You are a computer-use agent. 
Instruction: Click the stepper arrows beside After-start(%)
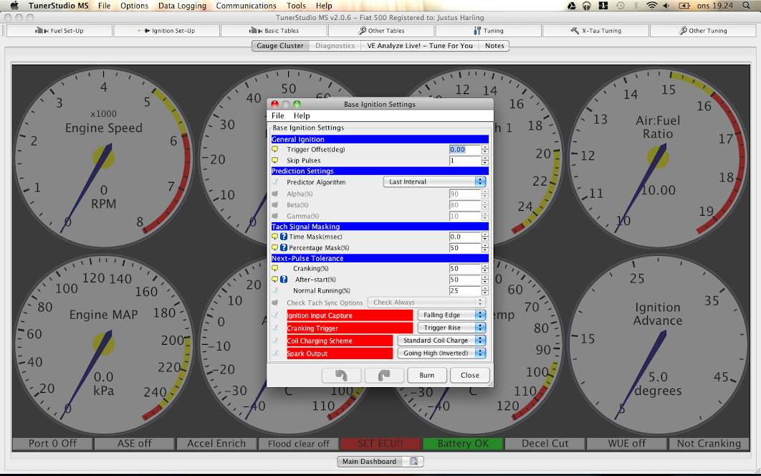(485, 280)
